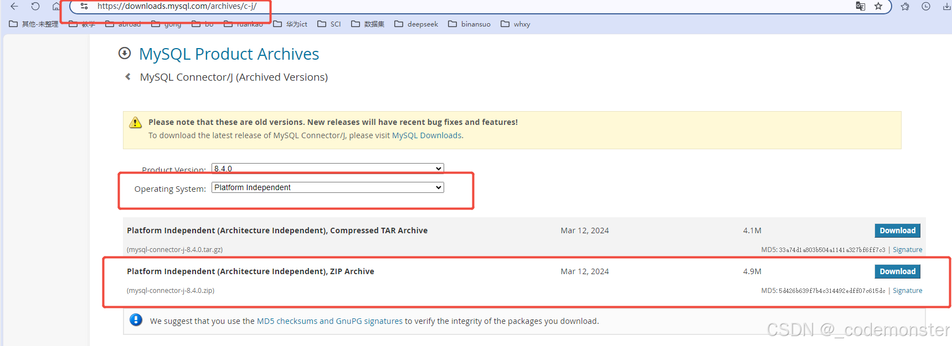952x346 pixels.
Task: Click the 4.1M file size value
Action: pyautogui.click(x=752, y=230)
